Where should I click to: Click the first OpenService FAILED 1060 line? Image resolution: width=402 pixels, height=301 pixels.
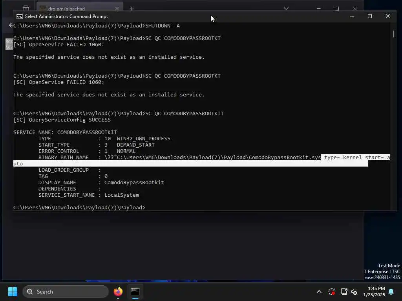59,45
